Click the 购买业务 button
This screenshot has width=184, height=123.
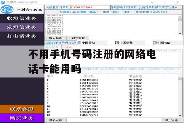pos(22,118)
